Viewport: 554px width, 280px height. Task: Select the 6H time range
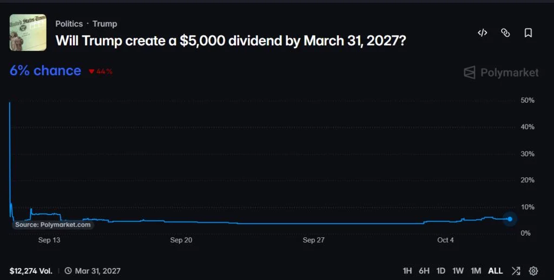pyautogui.click(x=424, y=271)
